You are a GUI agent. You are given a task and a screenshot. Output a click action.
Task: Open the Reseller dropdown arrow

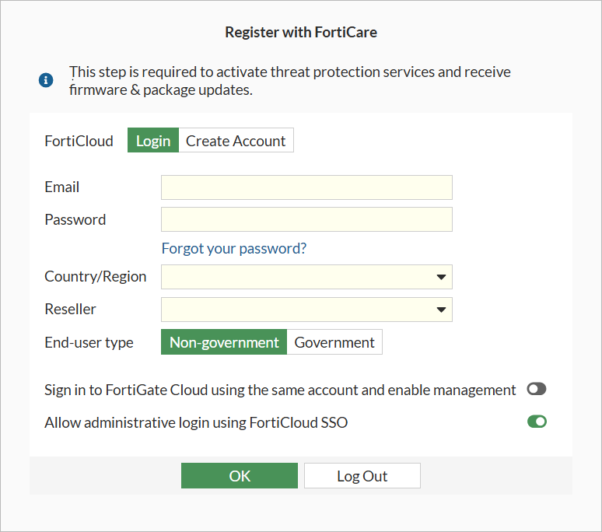click(x=441, y=310)
